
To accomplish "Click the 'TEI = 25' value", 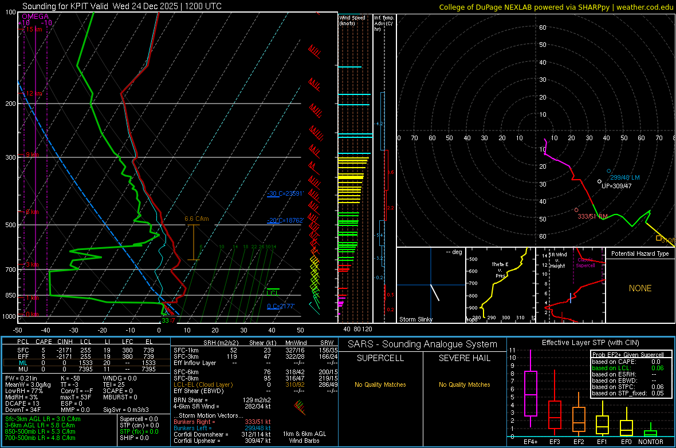I will (114, 384).
